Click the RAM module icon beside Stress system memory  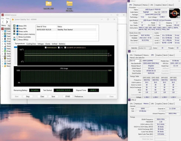pos(14,34)
